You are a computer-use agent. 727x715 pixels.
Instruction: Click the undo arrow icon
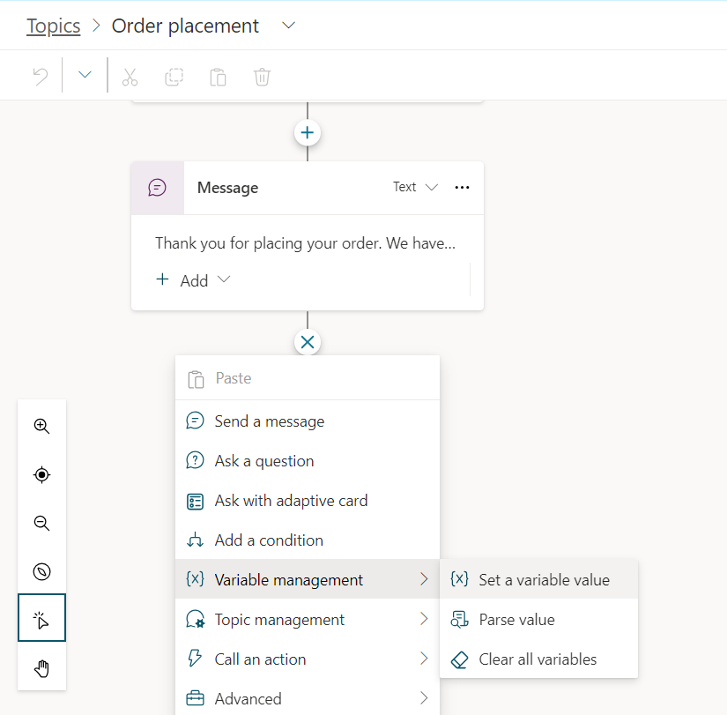(x=41, y=76)
